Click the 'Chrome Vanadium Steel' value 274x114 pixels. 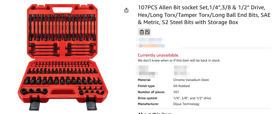(191, 80)
